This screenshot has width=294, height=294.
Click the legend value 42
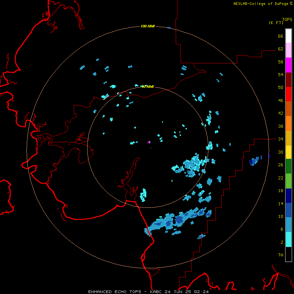coord(281,113)
